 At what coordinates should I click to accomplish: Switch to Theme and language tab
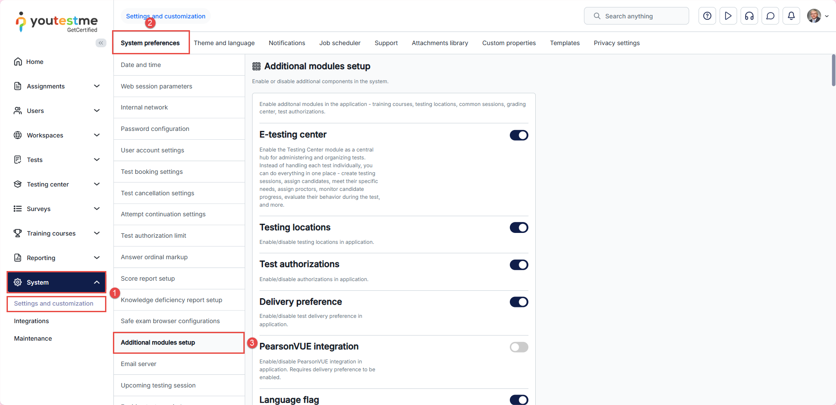point(224,43)
